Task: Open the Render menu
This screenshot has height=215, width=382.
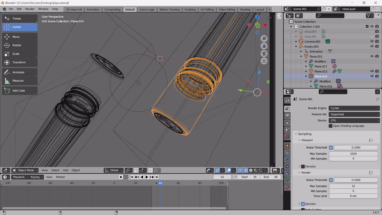Action: pos(30,9)
